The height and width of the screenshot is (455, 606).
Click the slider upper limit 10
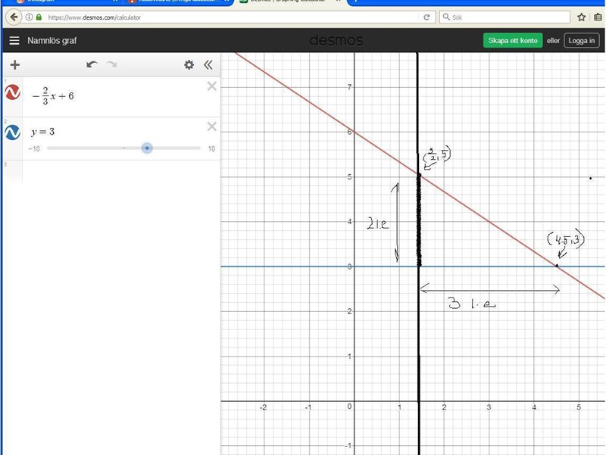pos(211,149)
